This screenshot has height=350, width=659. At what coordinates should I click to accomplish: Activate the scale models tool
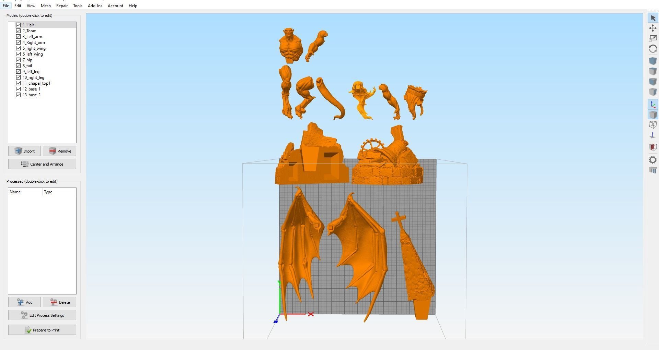653,38
